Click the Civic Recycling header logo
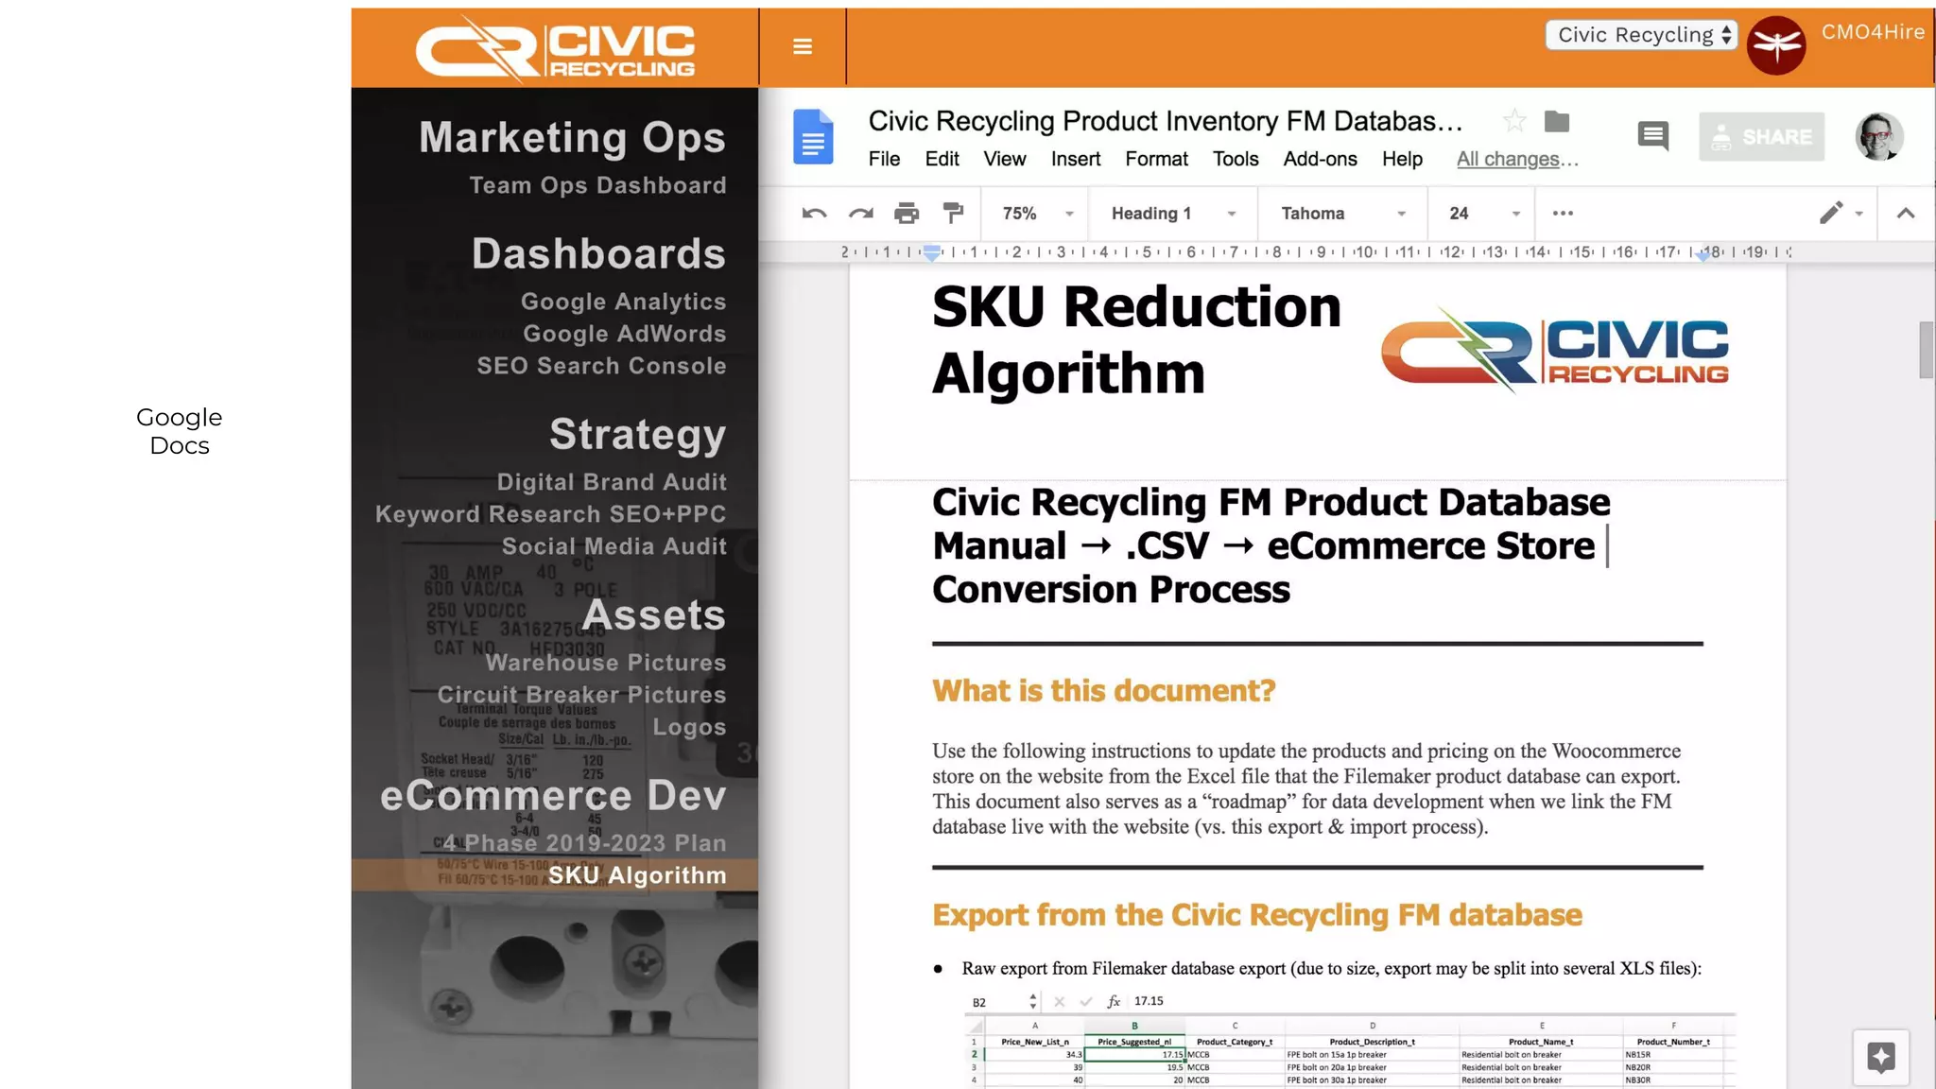Image resolution: width=1936 pixels, height=1089 pixels. (555, 49)
